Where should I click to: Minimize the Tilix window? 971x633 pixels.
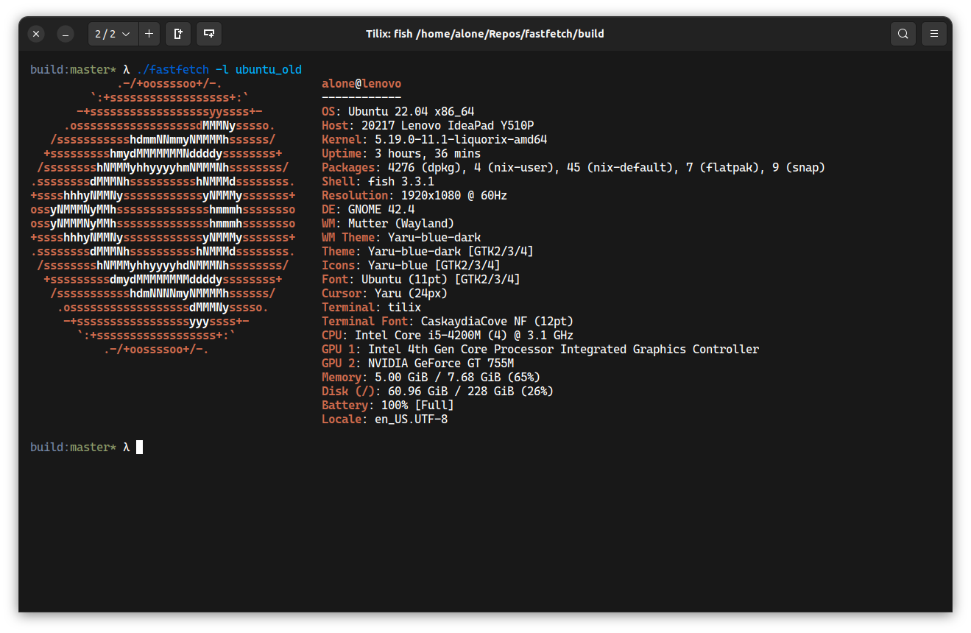66,34
